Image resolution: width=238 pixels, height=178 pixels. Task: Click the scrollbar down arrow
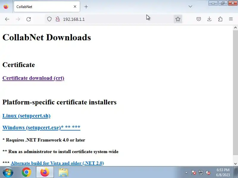pos(235,163)
